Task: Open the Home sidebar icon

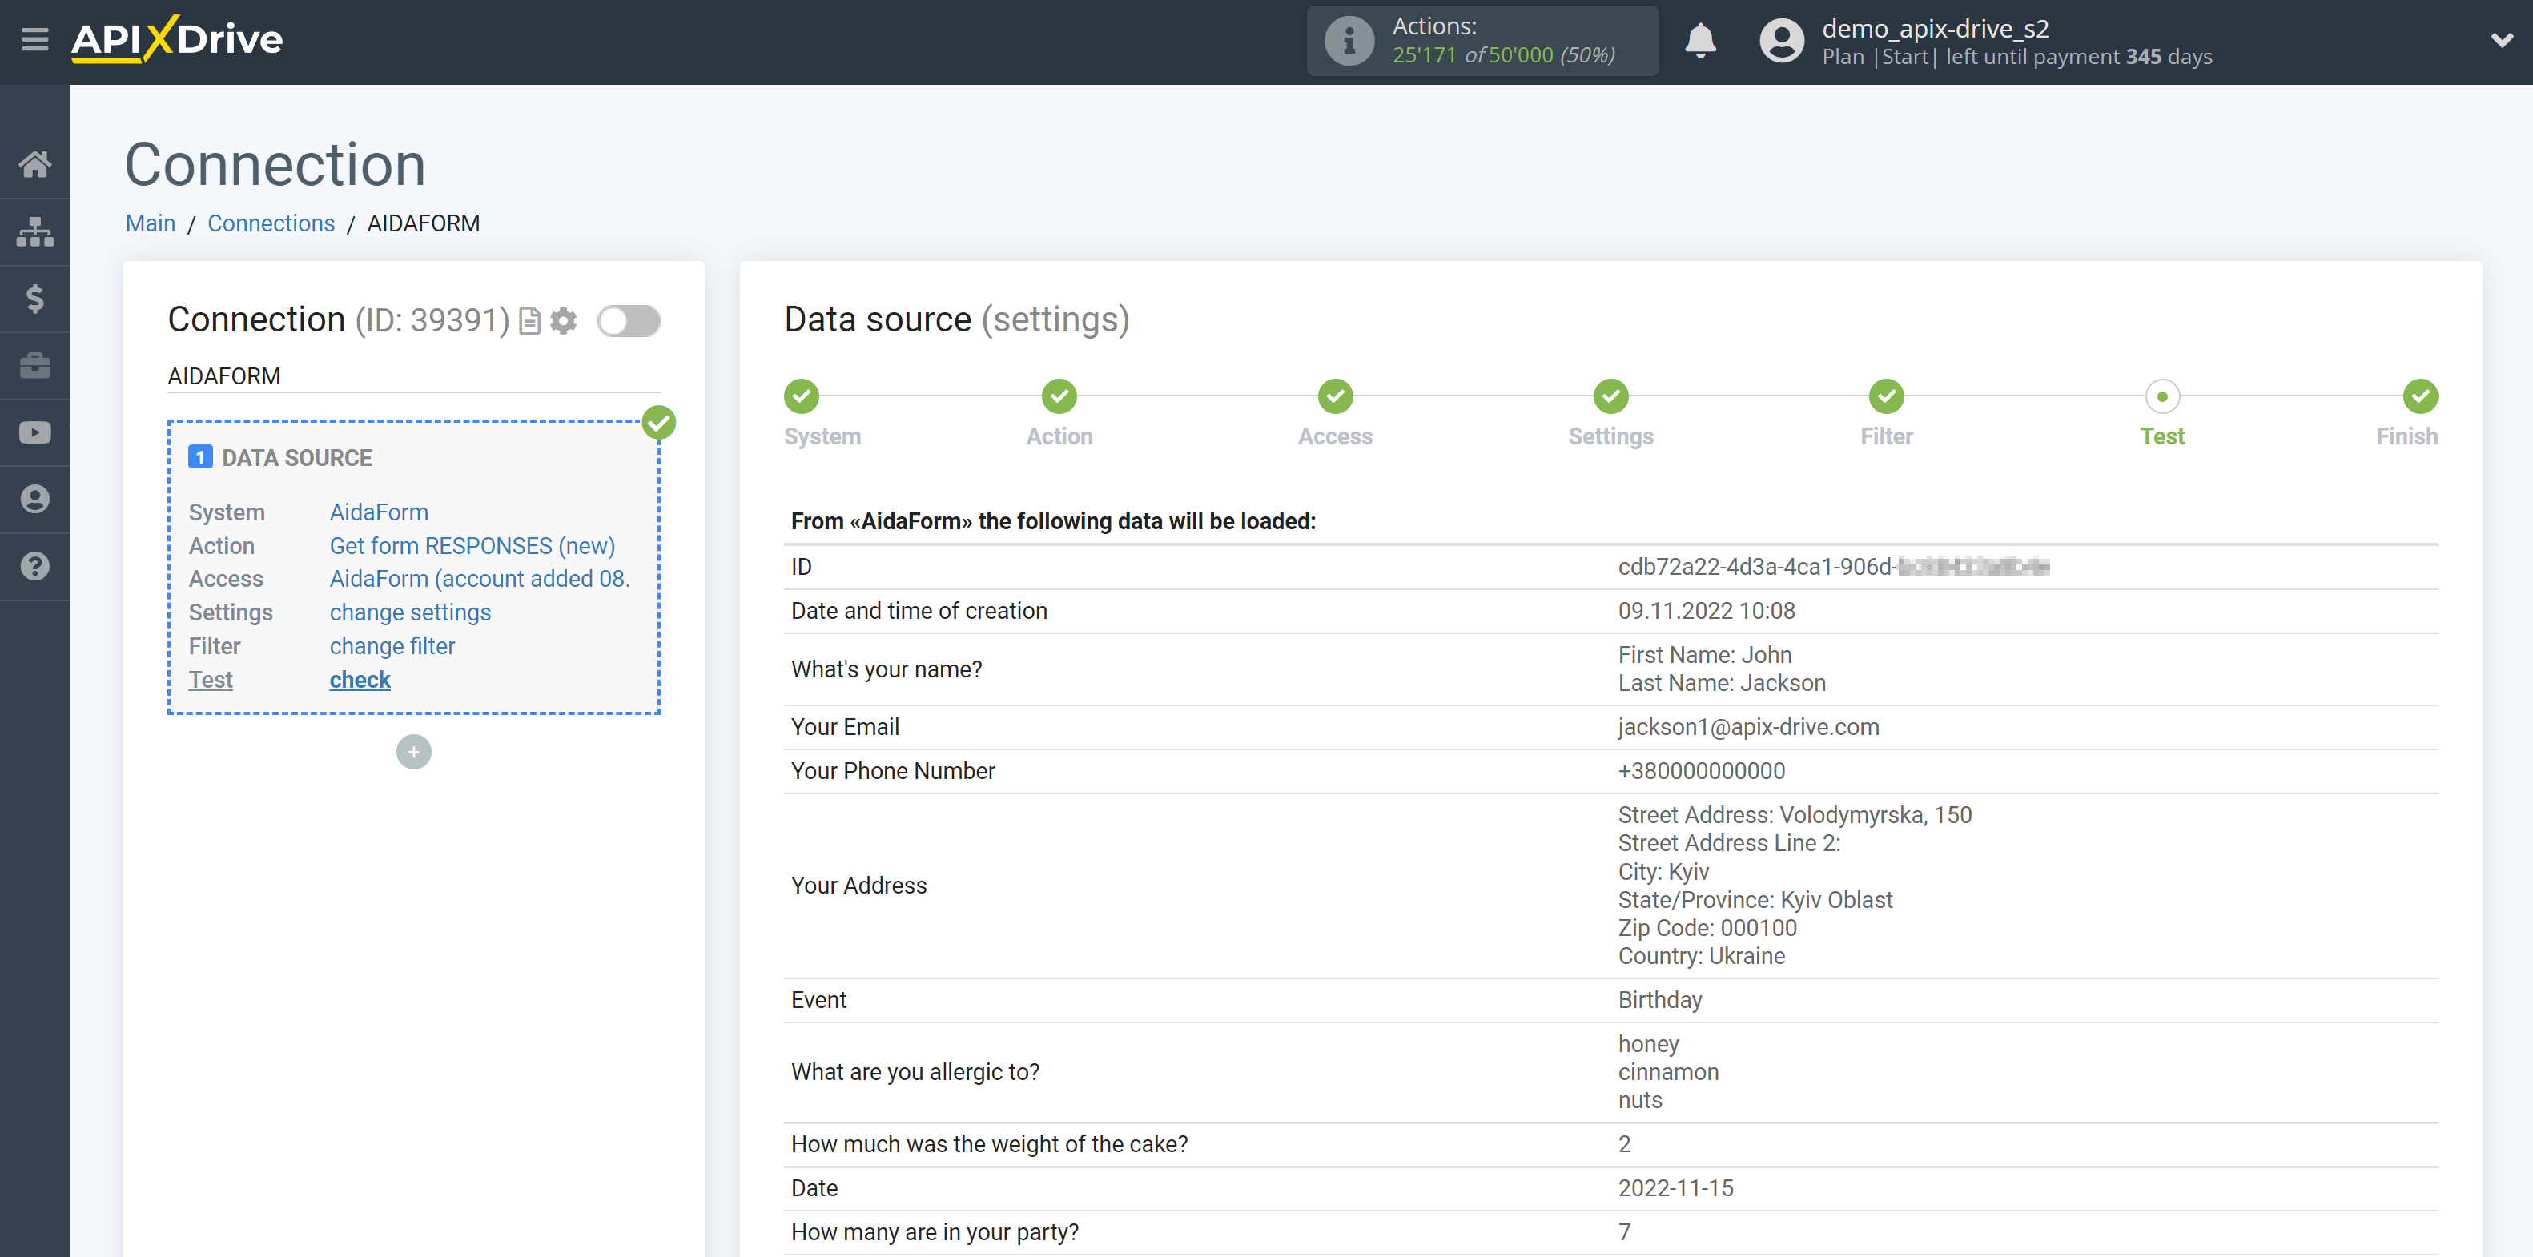Action: (34, 164)
